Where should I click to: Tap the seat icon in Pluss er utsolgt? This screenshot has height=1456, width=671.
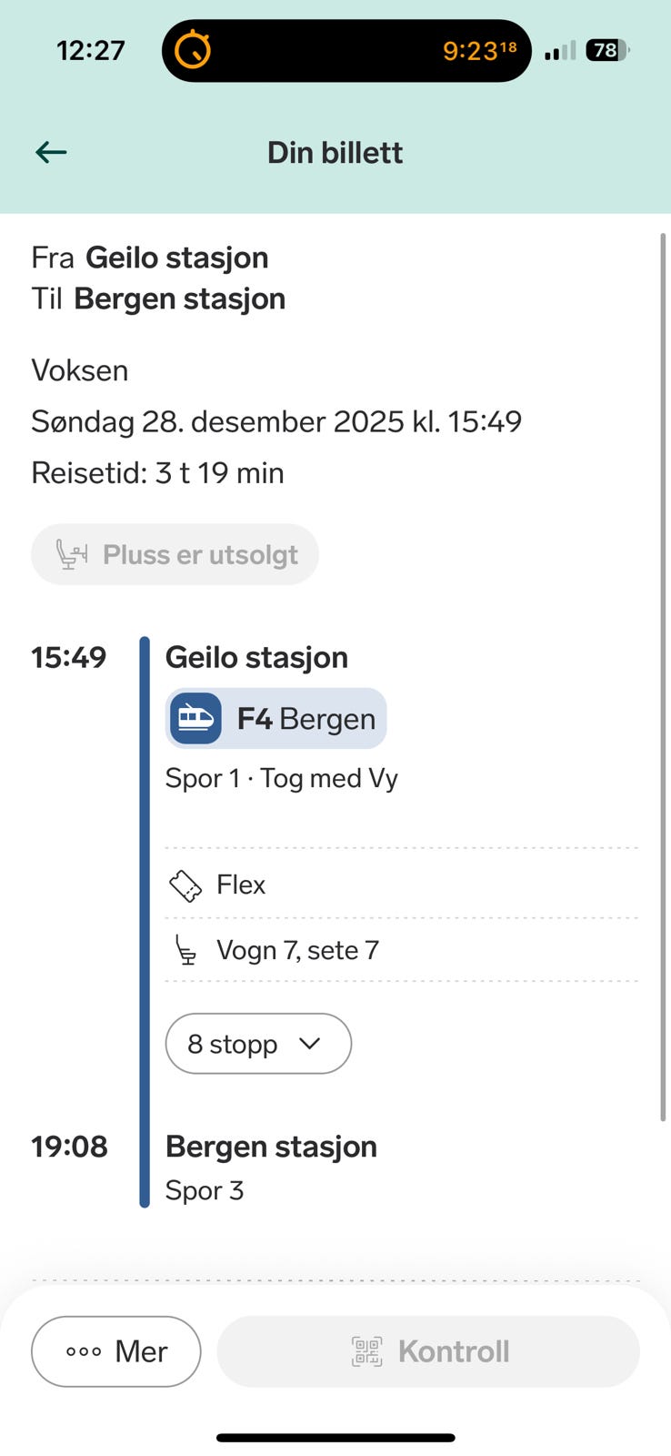[72, 554]
